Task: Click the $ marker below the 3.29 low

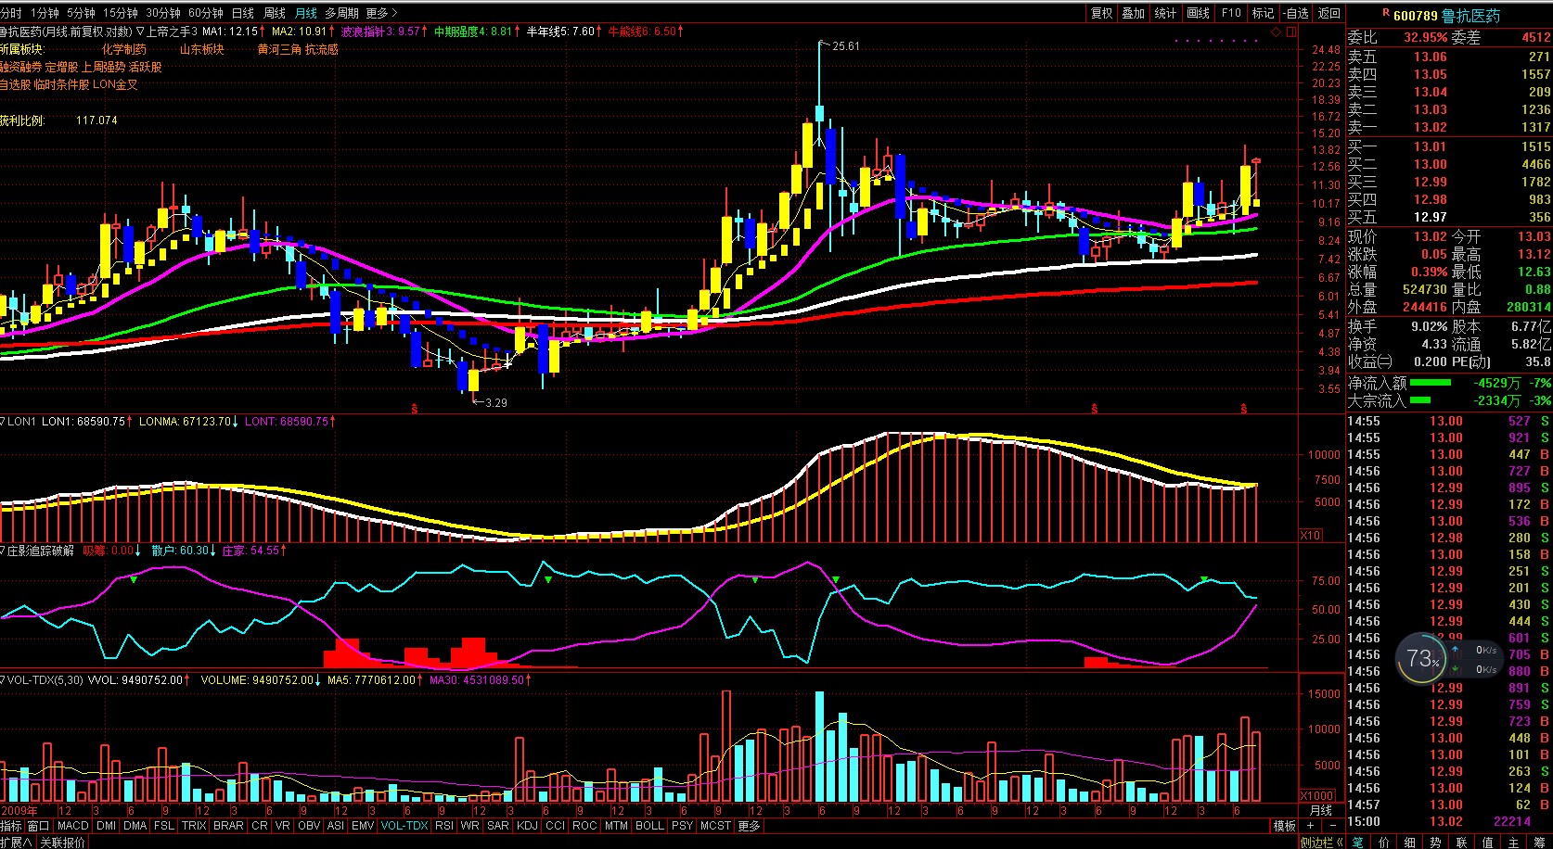Action: coord(415,408)
